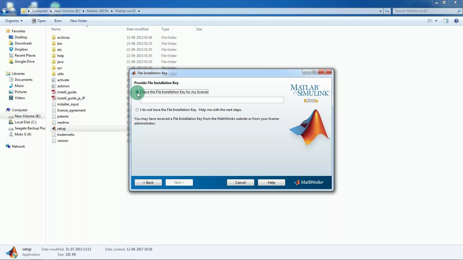Image resolution: width=463 pixels, height=260 pixels.
Task: Open Explorer help question mark icon
Action: tap(456, 21)
